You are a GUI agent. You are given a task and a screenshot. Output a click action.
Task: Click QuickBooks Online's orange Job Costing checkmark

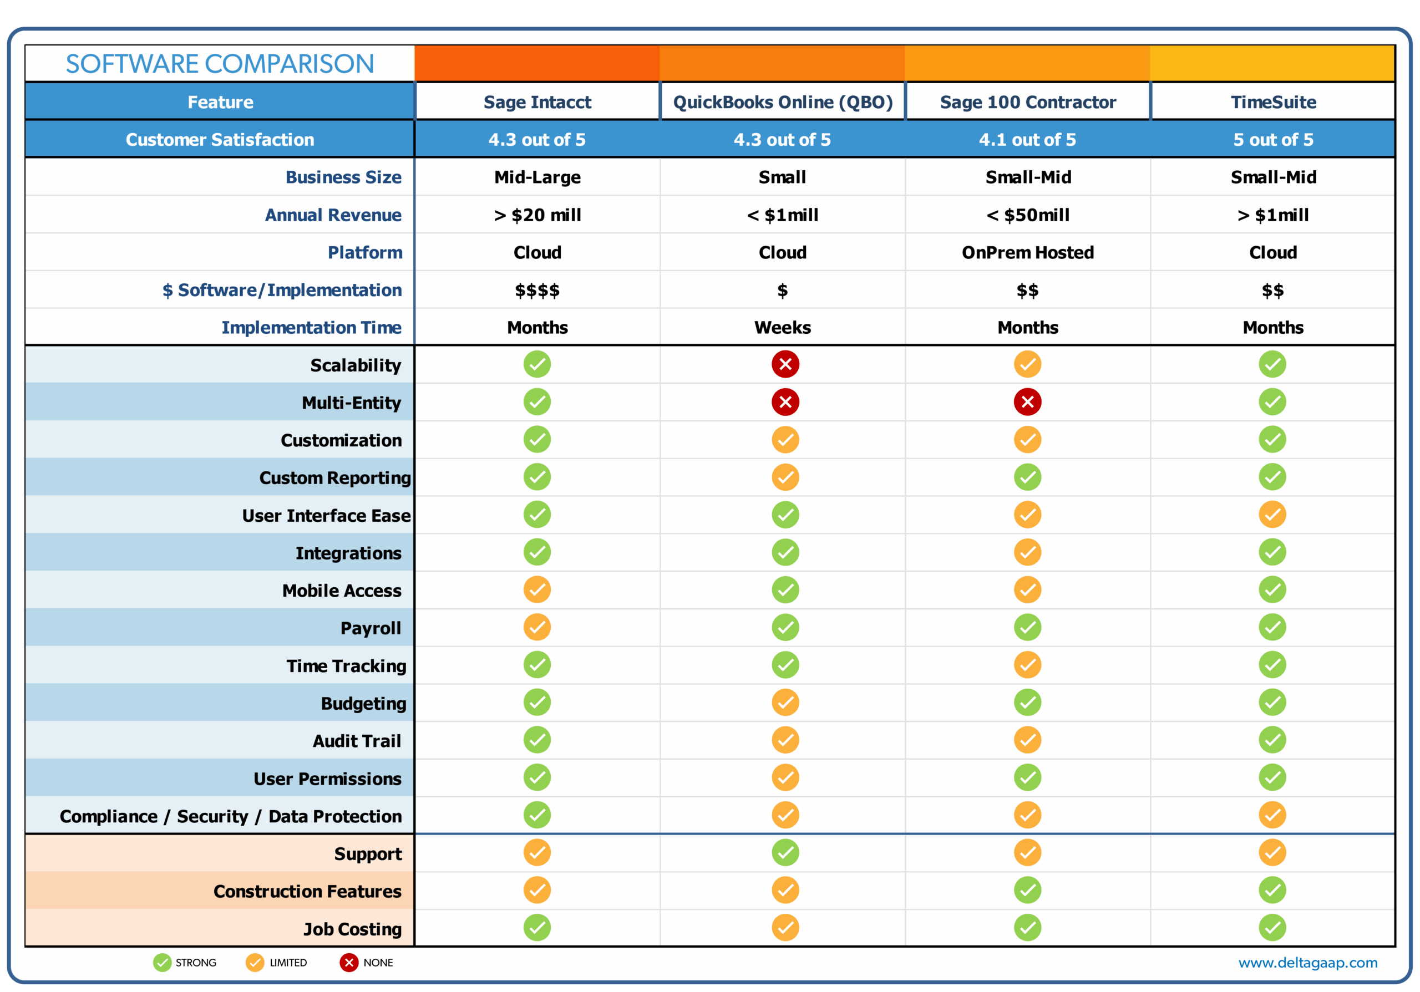(x=785, y=928)
